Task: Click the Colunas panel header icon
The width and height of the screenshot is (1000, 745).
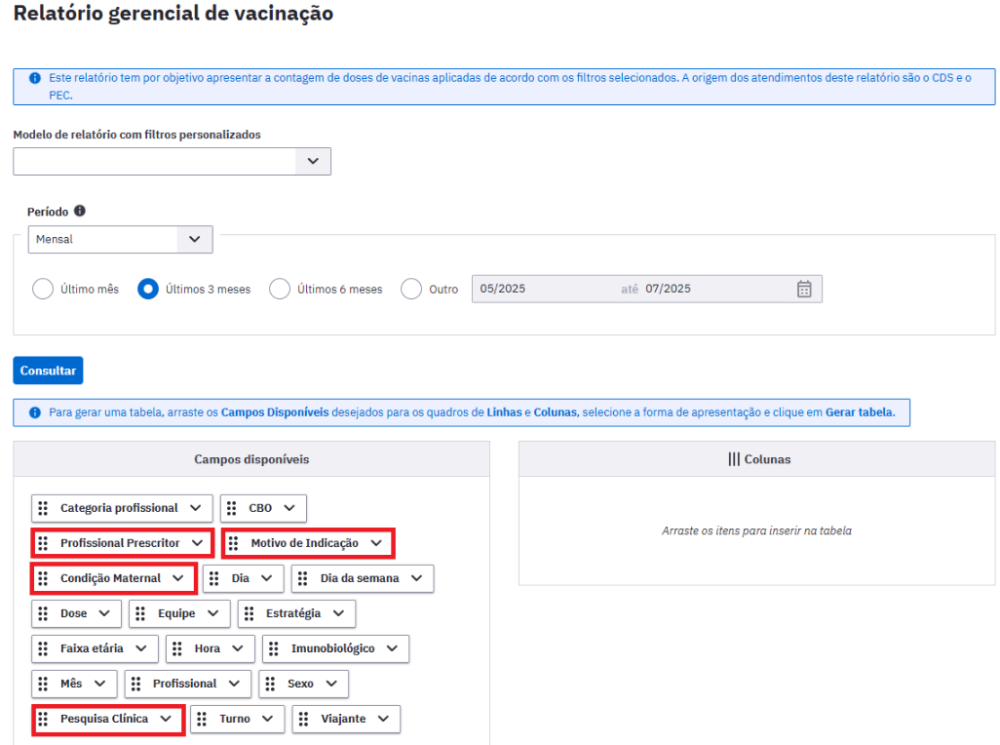Action: (x=733, y=458)
